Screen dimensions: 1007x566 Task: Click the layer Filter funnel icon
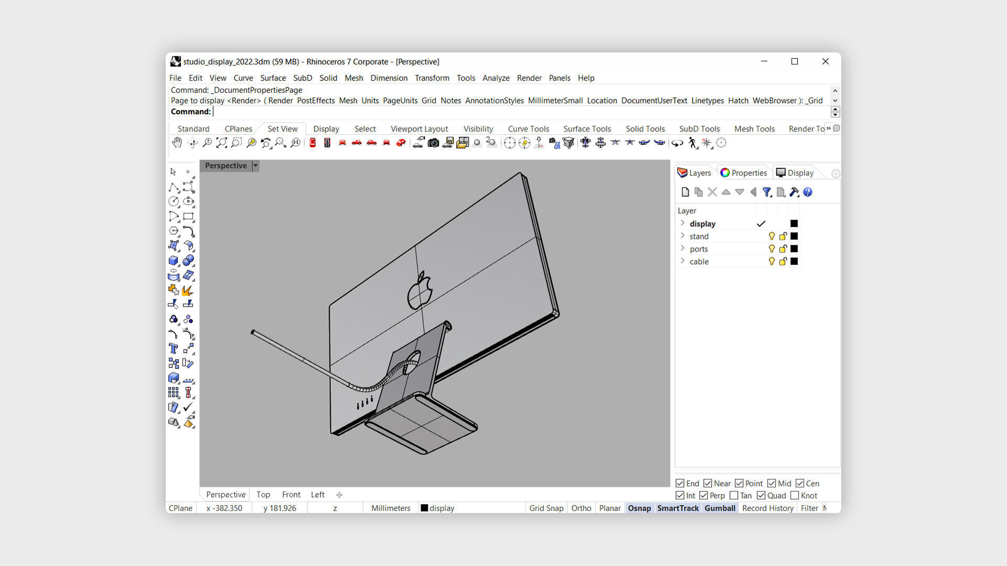[767, 192]
